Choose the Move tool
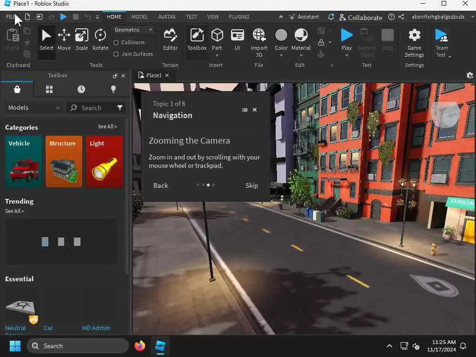476x357 pixels. coord(64,40)
